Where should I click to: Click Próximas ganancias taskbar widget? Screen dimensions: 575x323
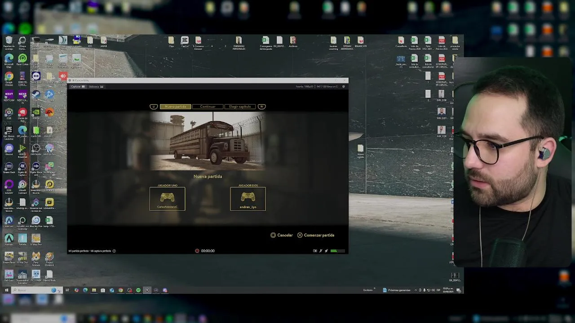coord(397,290)
